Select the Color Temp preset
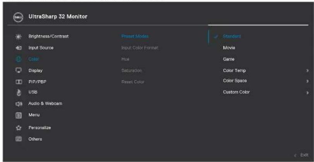 pyautogui.click(x=234, y=71)
